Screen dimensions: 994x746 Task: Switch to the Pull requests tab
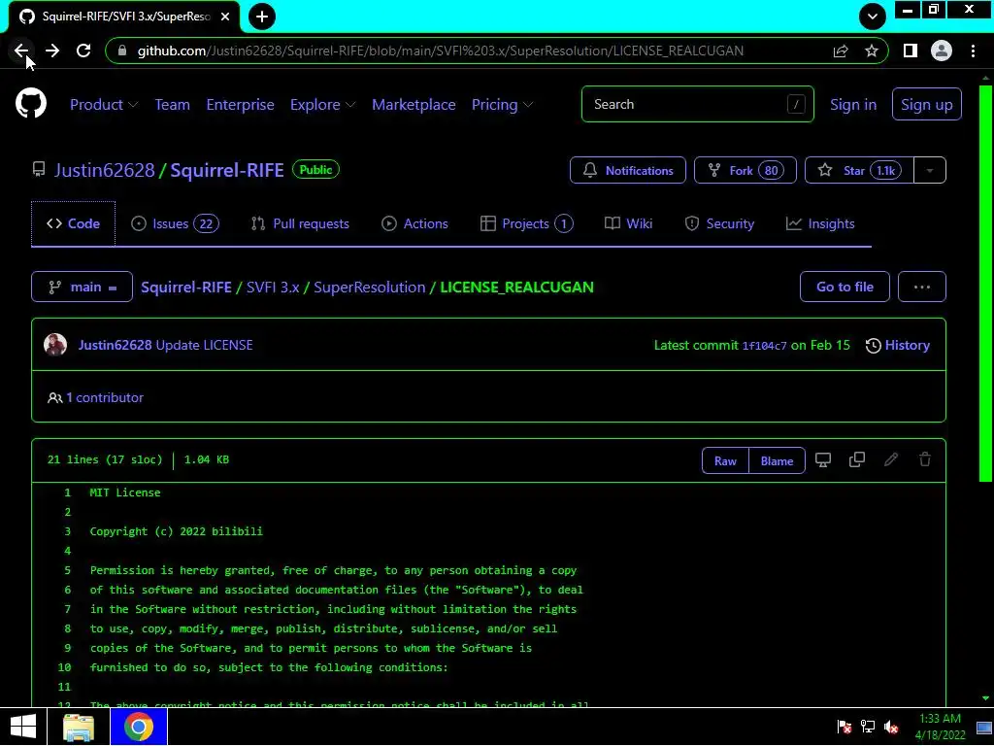coord(300,223)
